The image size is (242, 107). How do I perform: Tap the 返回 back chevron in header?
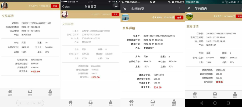(66, 7)
